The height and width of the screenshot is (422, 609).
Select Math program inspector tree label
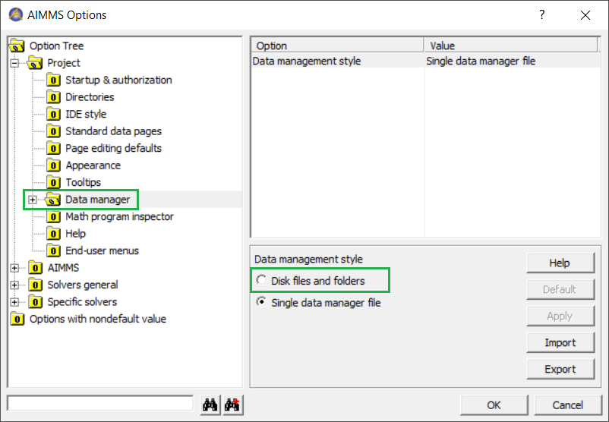(x=119, y=216)
